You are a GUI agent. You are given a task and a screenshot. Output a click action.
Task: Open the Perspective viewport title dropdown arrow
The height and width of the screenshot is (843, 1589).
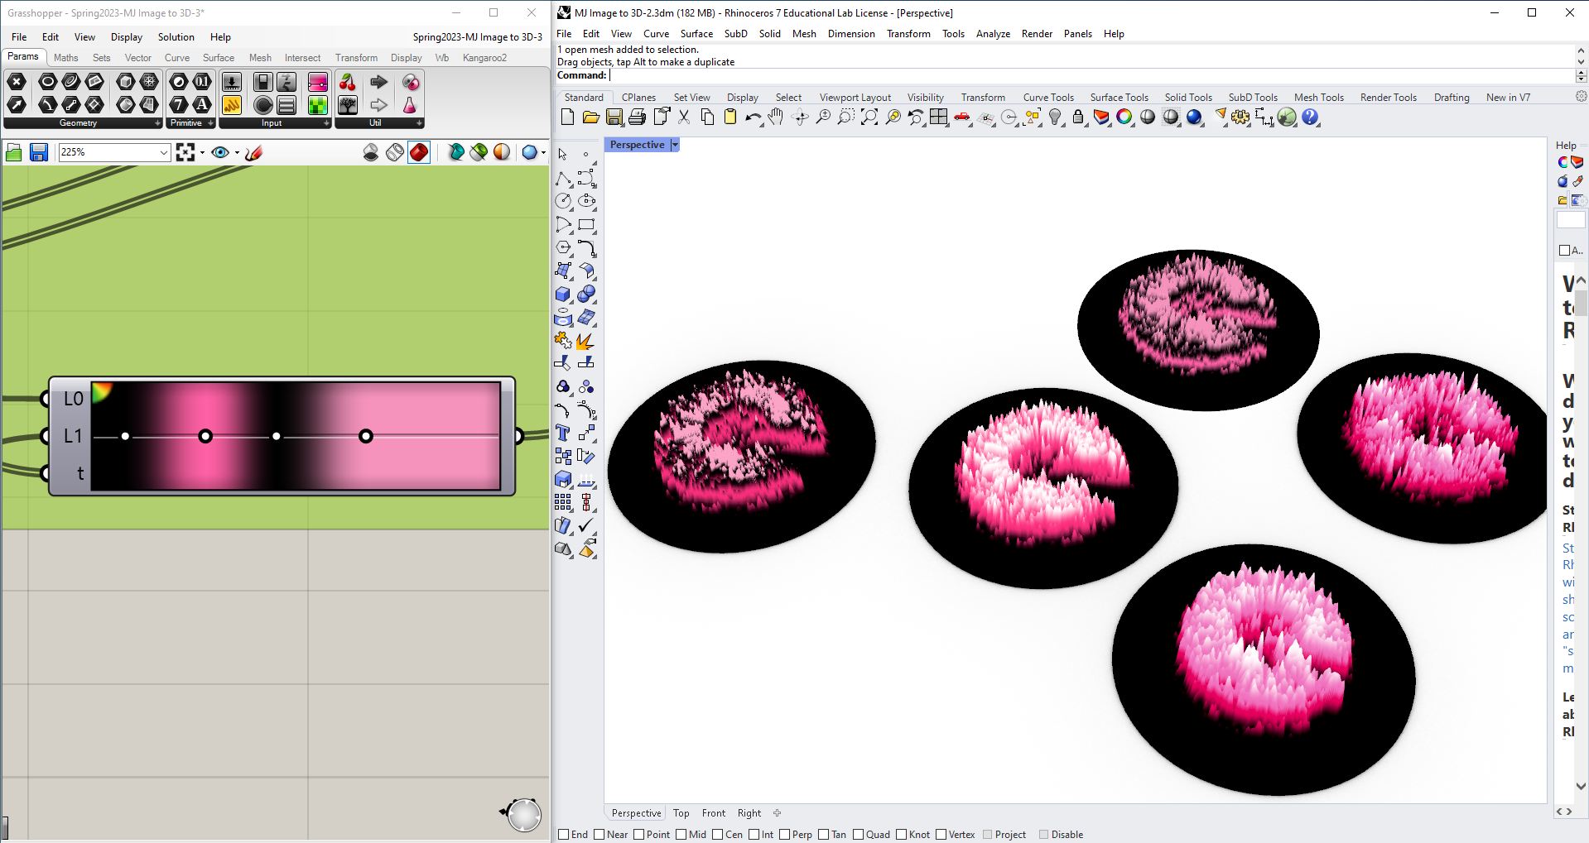coord(675,145)
